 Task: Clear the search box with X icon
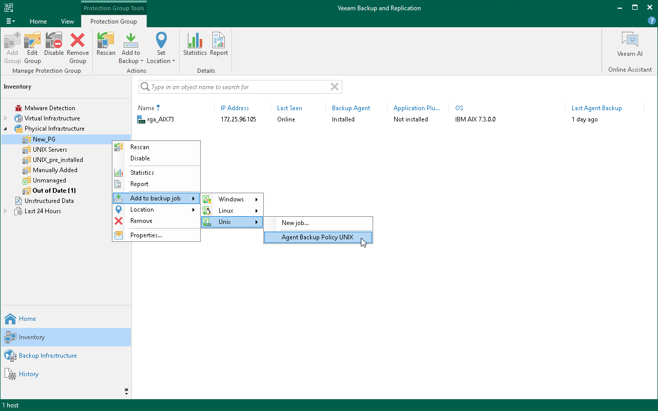tap(335, 87)
